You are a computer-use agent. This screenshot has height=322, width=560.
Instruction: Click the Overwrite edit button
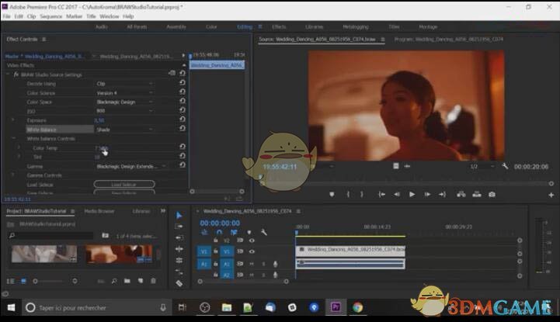click(477, 194)
